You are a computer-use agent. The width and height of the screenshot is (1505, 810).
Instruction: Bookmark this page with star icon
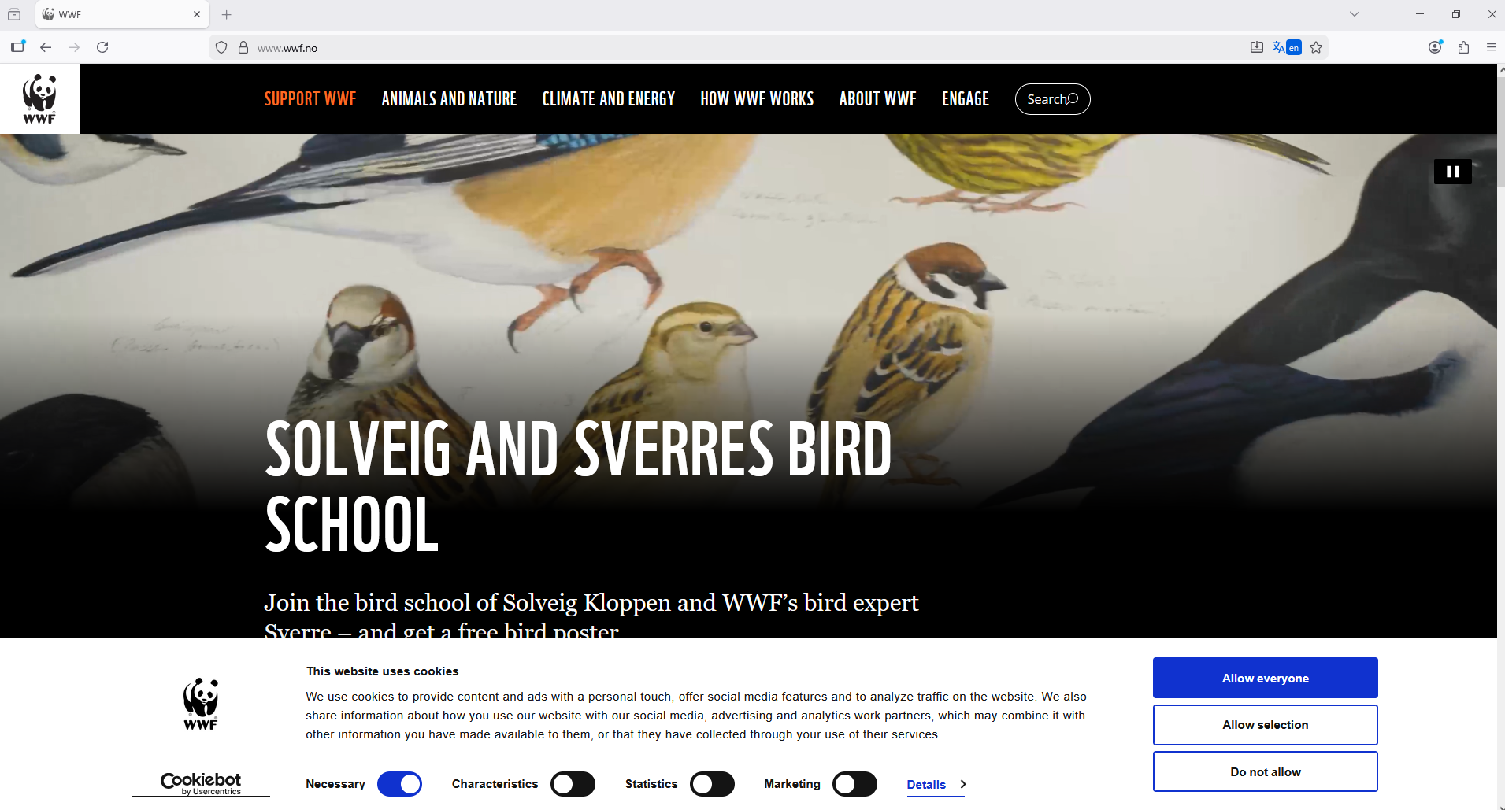pyautogui.click(x=1316, y=48)
